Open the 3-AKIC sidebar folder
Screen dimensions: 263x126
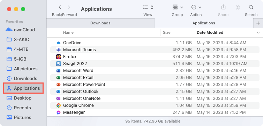click(x=17, y=39)
